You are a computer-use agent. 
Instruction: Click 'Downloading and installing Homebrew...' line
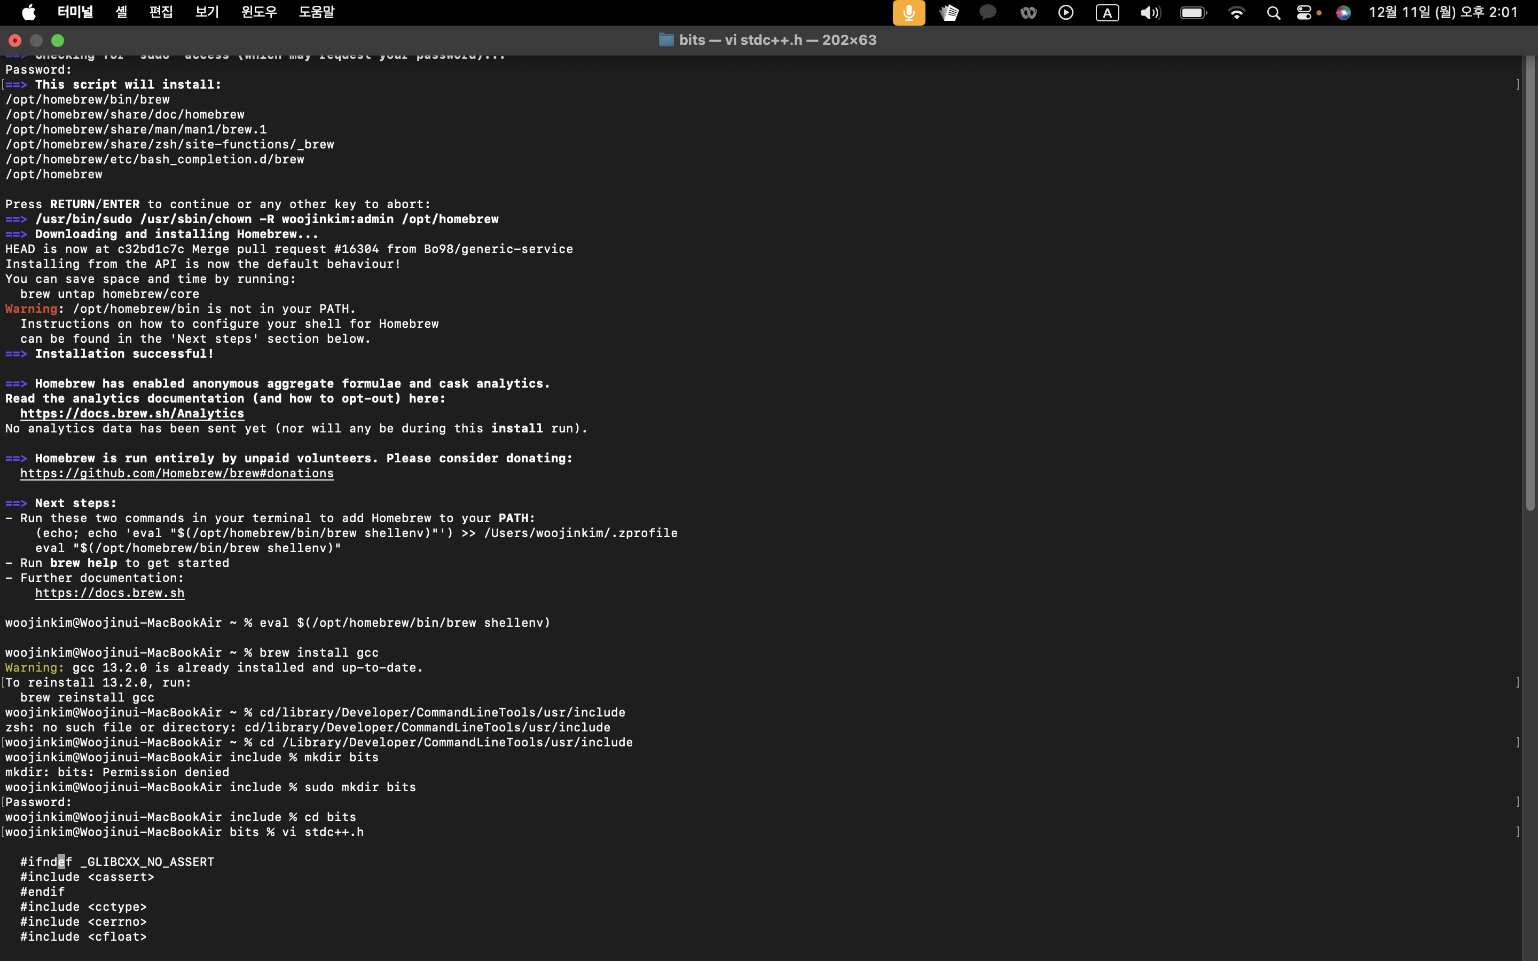(x=177, y=234)
